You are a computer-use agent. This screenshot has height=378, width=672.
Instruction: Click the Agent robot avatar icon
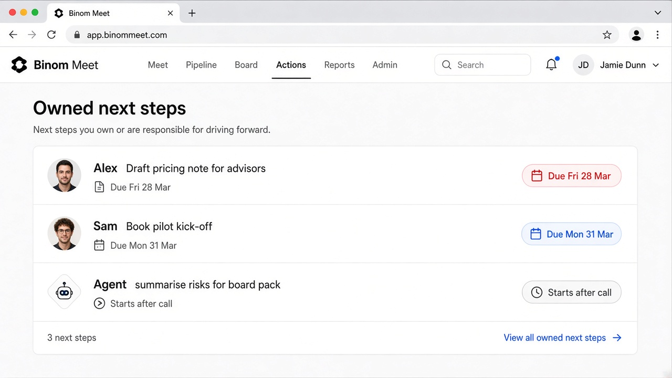(64, 292)
